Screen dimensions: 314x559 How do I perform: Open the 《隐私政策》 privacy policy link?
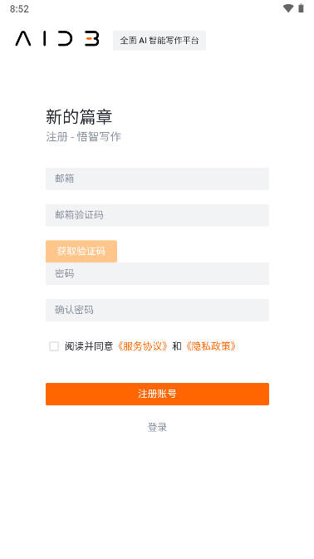(211, 346)
